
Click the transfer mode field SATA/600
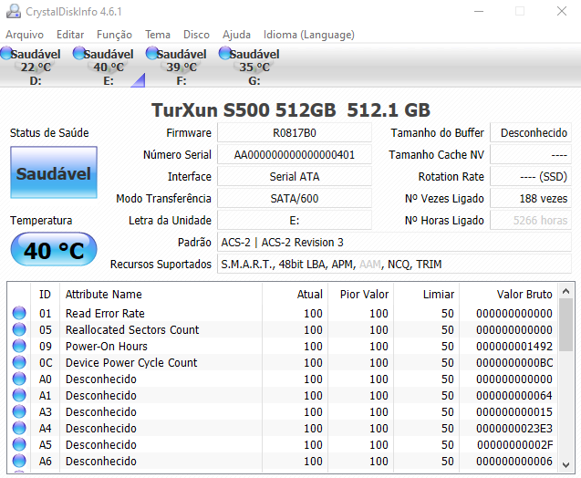click(295, 198)
